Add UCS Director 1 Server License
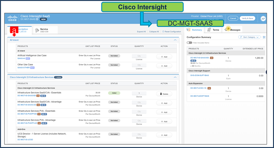The width and height of the screenshot is (274, 148). click(164, 135)
